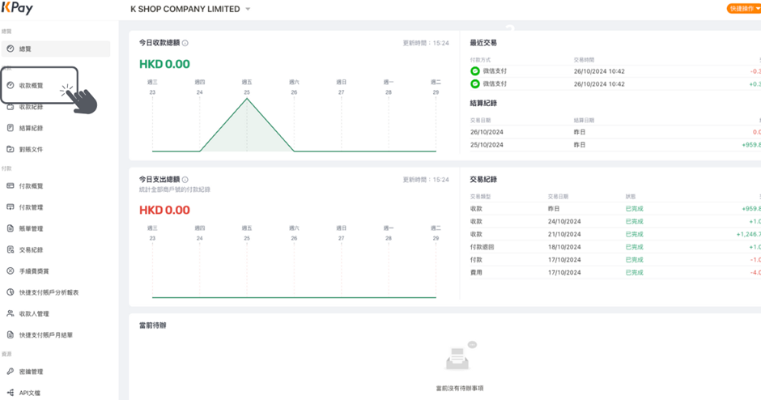Open the orange 快捷操作 dropdown button
This screenshot has width=761, height=400.
coord(744,9)
